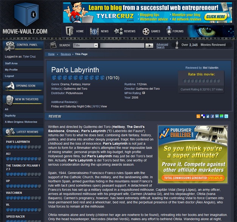Open PAN'S LABYRINTH in Latest Reviews
This screenshot has width=237, height=222.
click(18, 142)
